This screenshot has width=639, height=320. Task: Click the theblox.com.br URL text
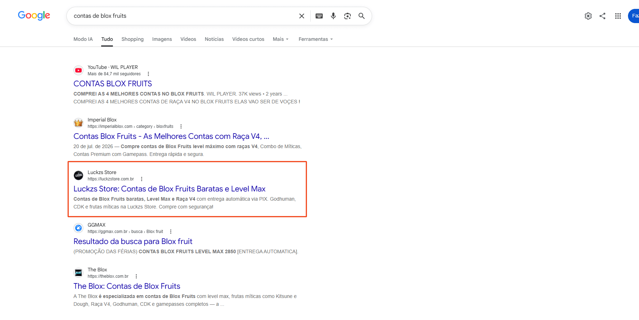(x=108, y=276)
